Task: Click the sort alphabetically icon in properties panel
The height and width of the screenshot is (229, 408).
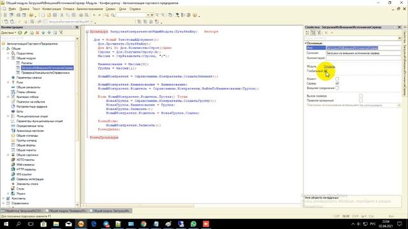Action: 307,32
